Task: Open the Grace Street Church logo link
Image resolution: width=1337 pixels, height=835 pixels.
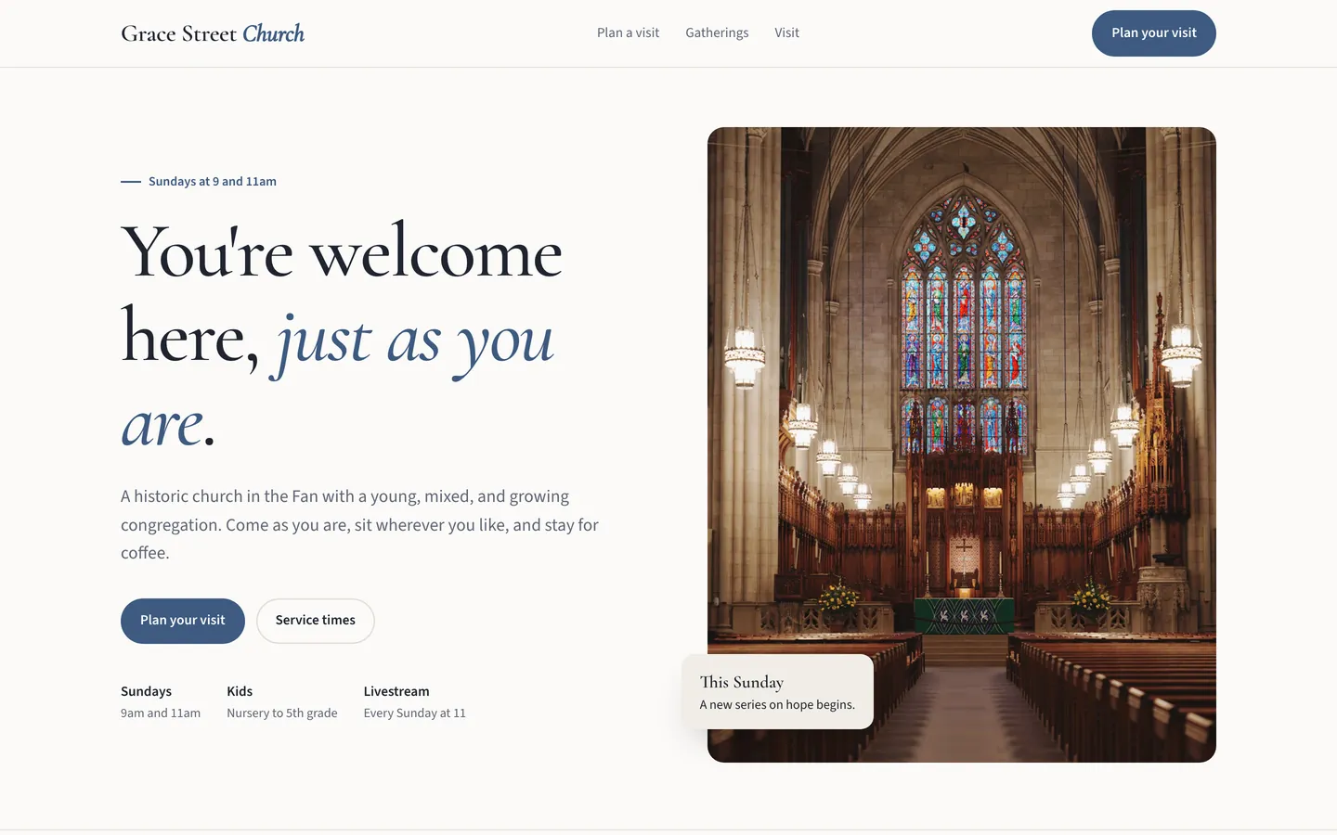Action: (x=213, y=33)
